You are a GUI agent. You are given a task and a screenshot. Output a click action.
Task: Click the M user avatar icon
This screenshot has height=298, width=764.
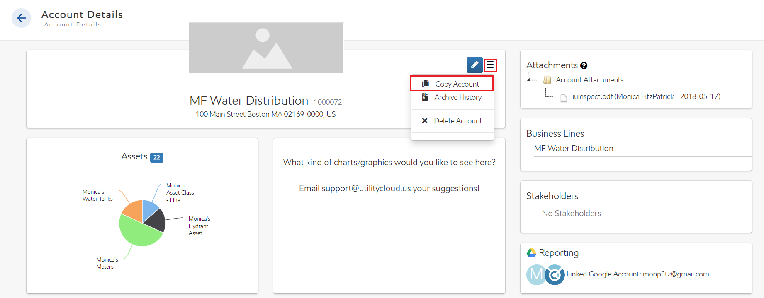[x=535, y=274]
